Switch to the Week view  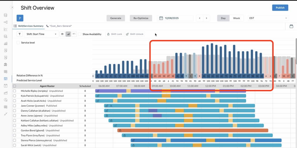236,18
